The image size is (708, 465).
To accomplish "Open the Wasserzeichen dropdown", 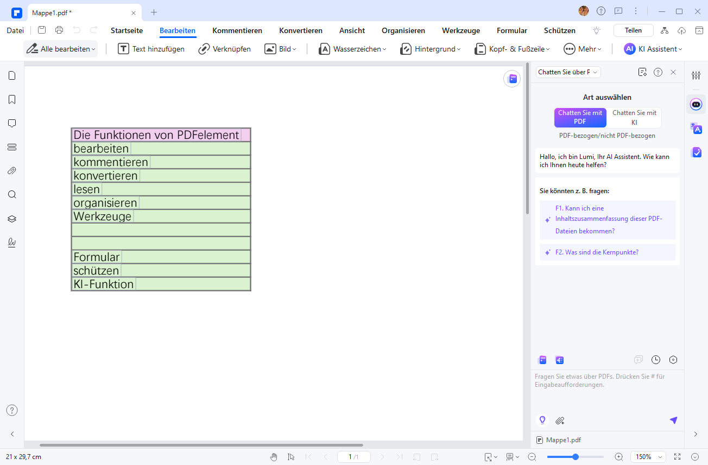I will pos(352,49).
